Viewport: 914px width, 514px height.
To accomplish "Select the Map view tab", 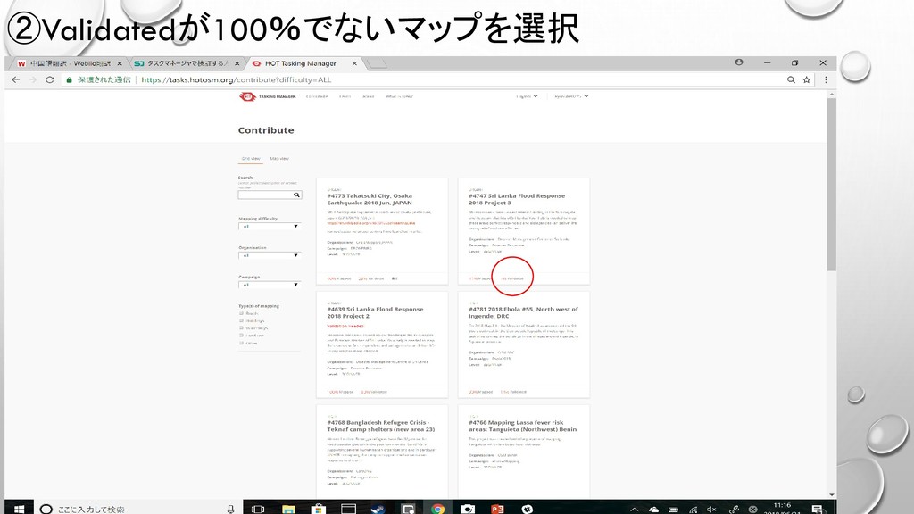I will click(279, 159).
